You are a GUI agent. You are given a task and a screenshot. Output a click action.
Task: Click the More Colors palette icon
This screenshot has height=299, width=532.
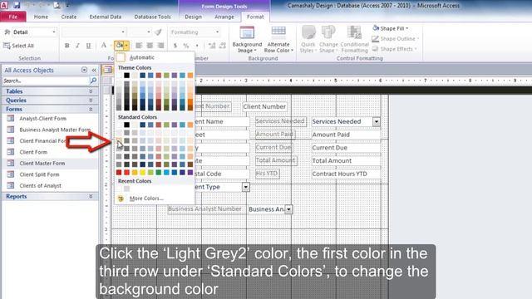[x=121, y=199]
